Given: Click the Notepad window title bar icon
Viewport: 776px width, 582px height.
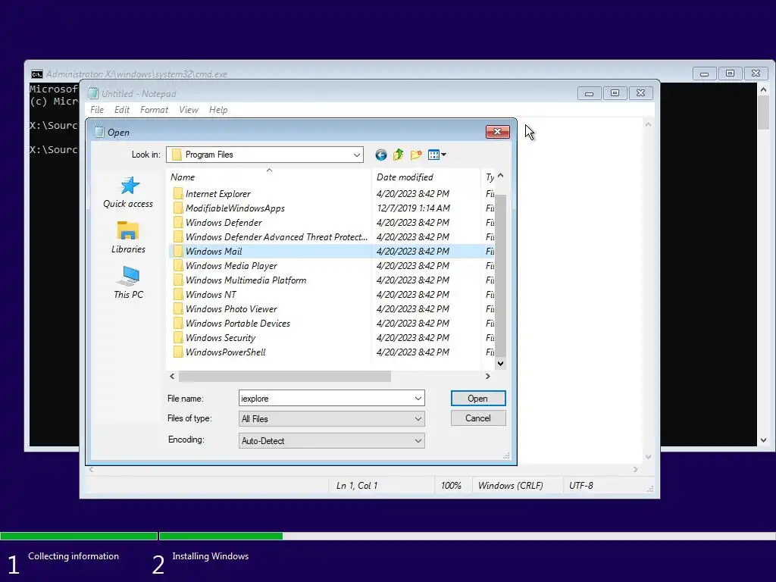Looking at the screenshot, I should click(x=93, y=93).
